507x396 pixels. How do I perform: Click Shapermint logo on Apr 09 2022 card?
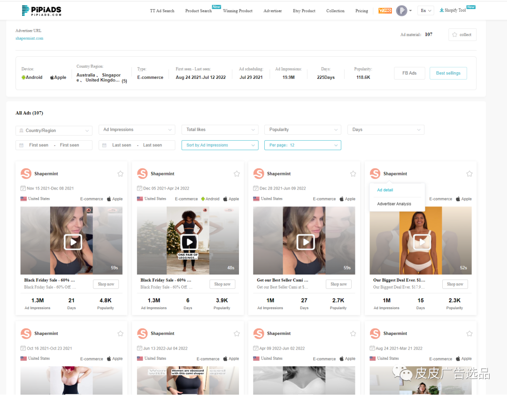pyautogui.click(x=259, y=333)
